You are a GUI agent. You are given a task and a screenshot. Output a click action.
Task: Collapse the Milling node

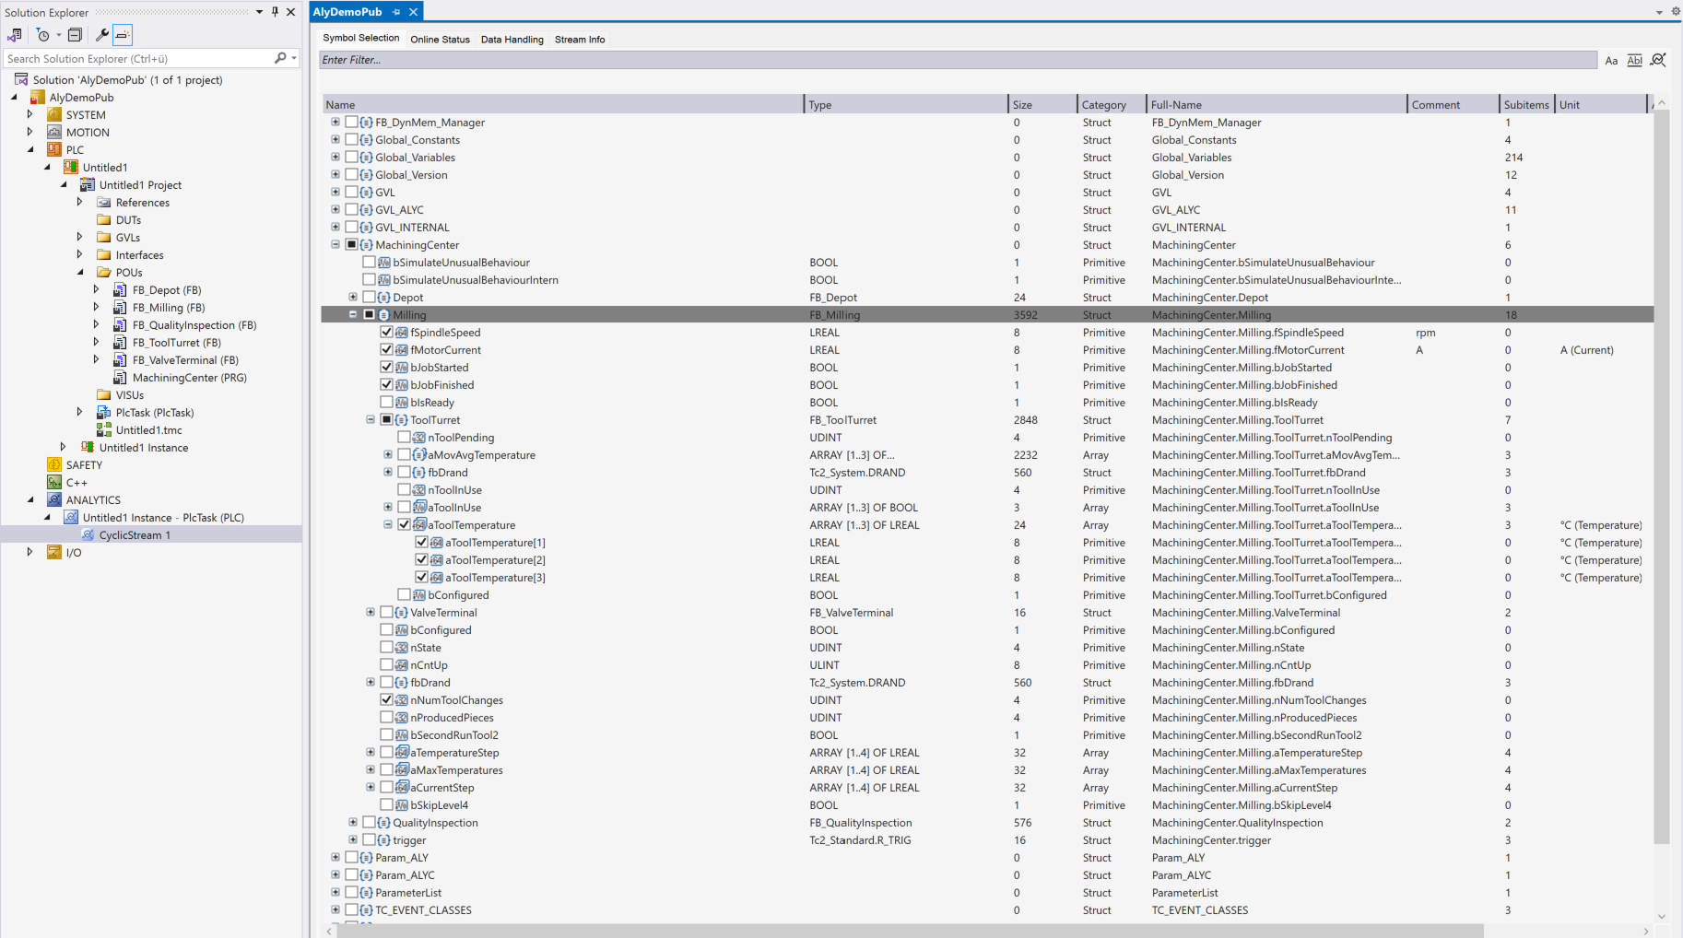[352, 314]
